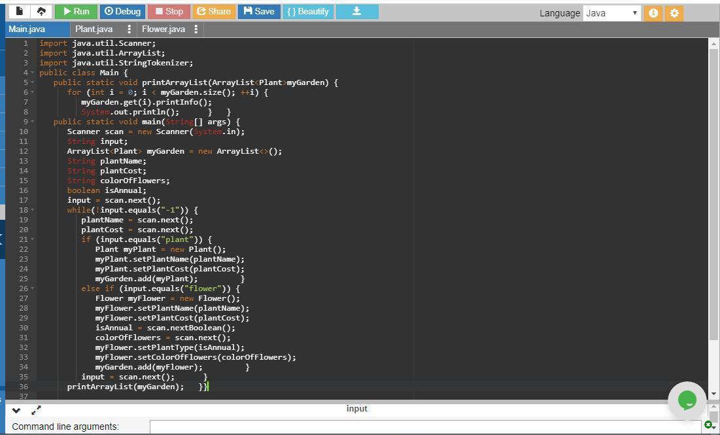
Task: Open the Language dropdown showing Java
Action: (x=611, y=13)
